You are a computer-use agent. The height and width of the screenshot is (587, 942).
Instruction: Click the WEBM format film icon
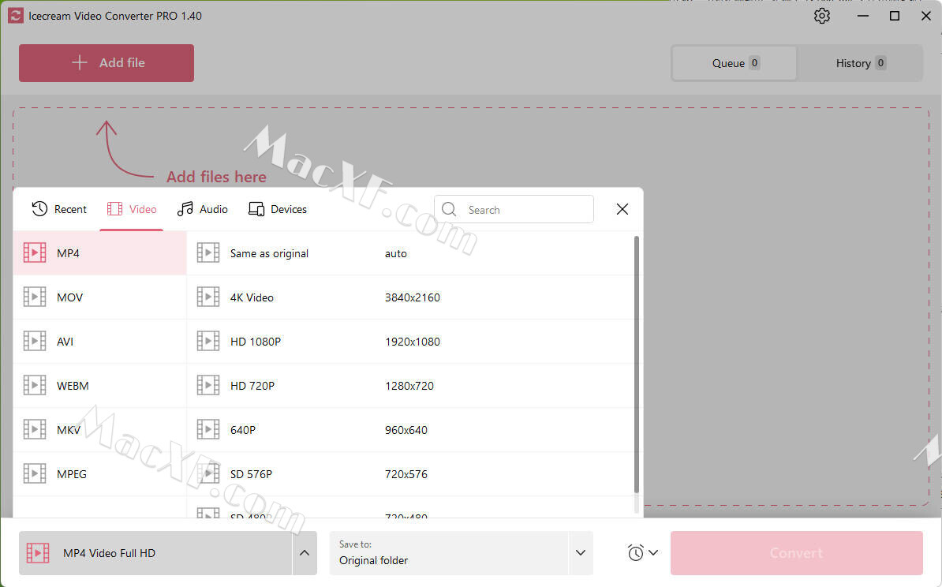35,385
